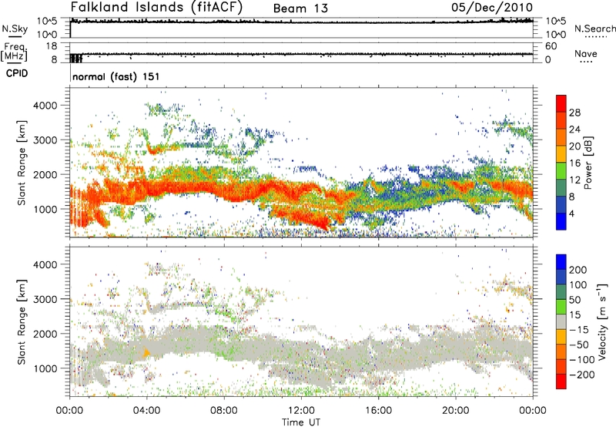This screenshot has width=616, height=427.
Task: Click the 'Beam 13' label
Action: (x=300, y=8)
